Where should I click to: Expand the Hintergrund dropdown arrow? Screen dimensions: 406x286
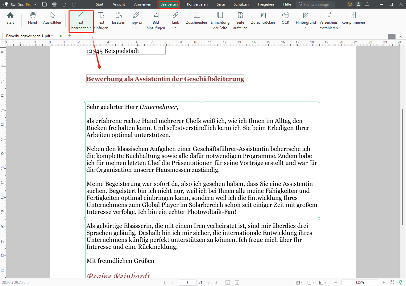click(306, 28)
